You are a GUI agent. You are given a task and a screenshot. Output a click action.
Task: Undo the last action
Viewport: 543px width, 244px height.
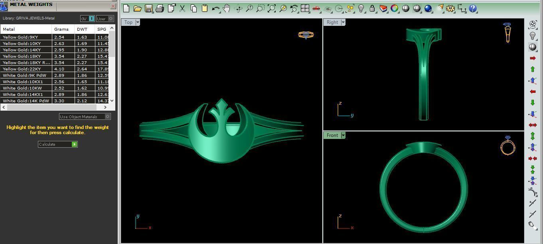(215, 8)
